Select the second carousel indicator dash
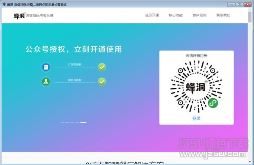This screenshot has width=254, height=165. tap(67, 122)
